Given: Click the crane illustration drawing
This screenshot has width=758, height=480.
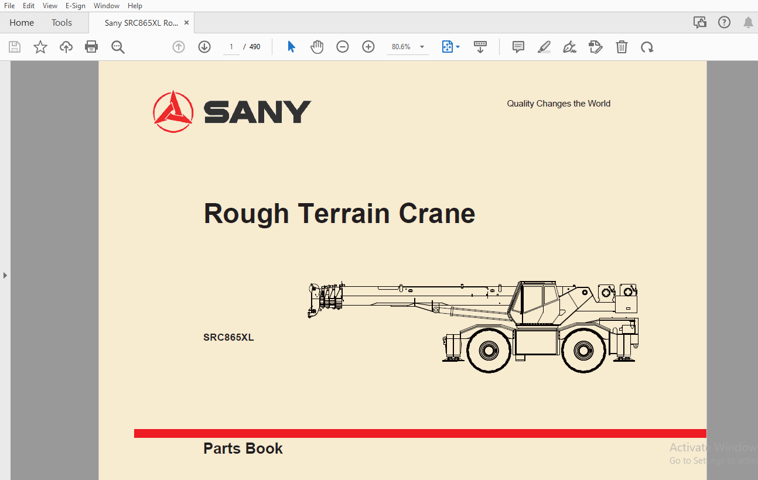Looking at the screenshot, I should (473, 327).
